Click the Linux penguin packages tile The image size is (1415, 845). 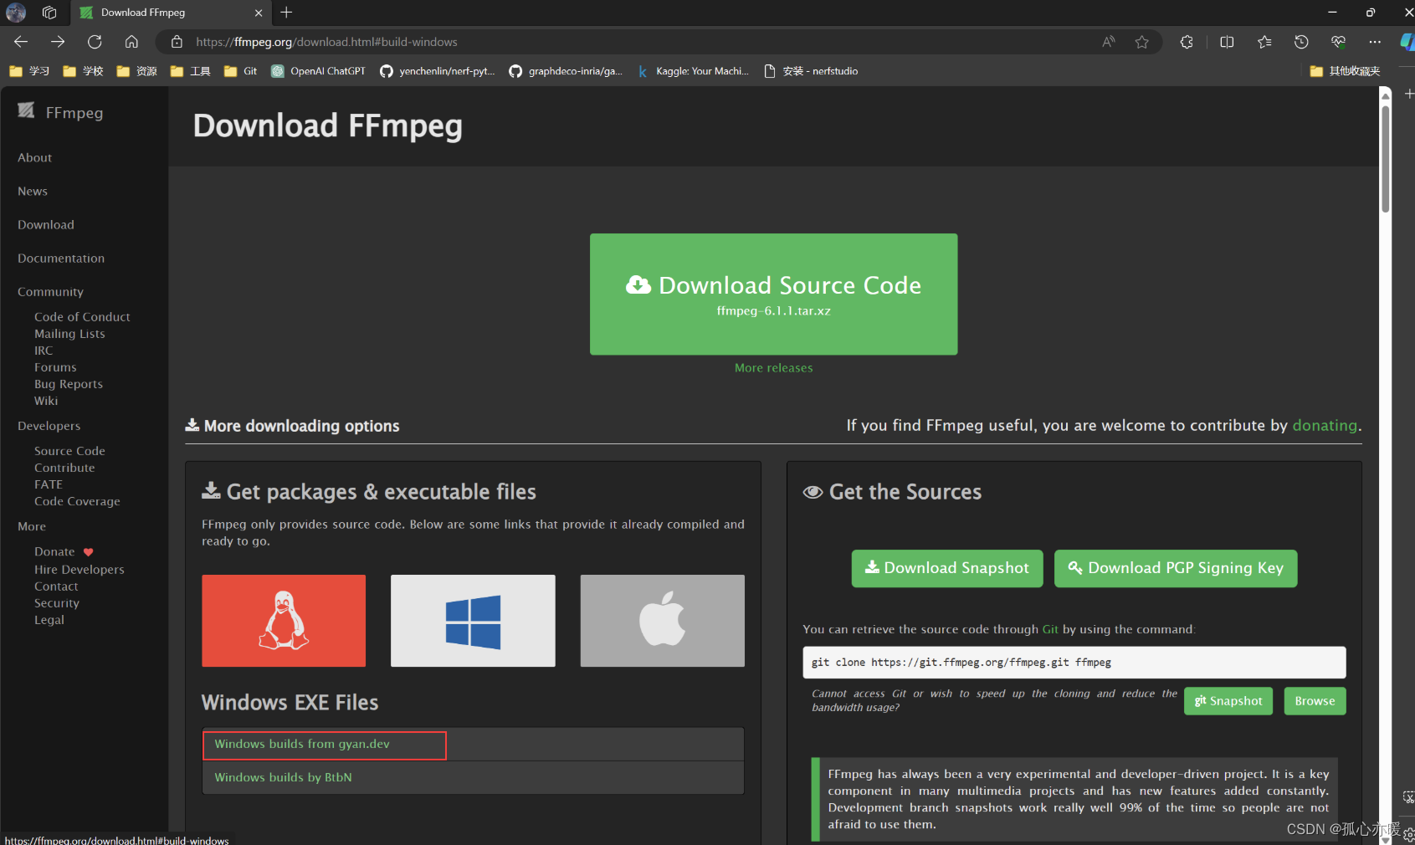284,621
